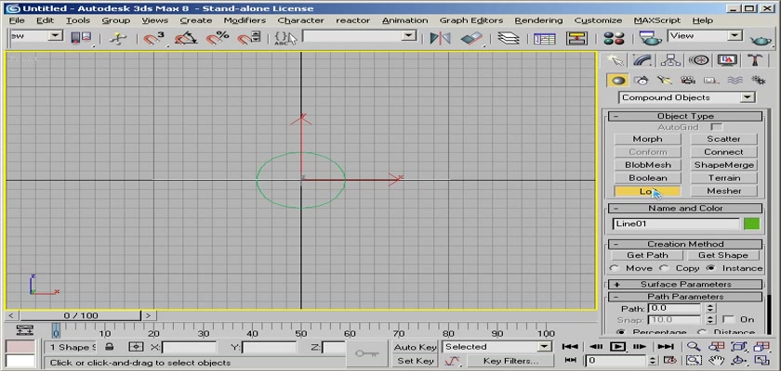
Task: Open the Material Editor spheres icon
Action: coord(614,38)
